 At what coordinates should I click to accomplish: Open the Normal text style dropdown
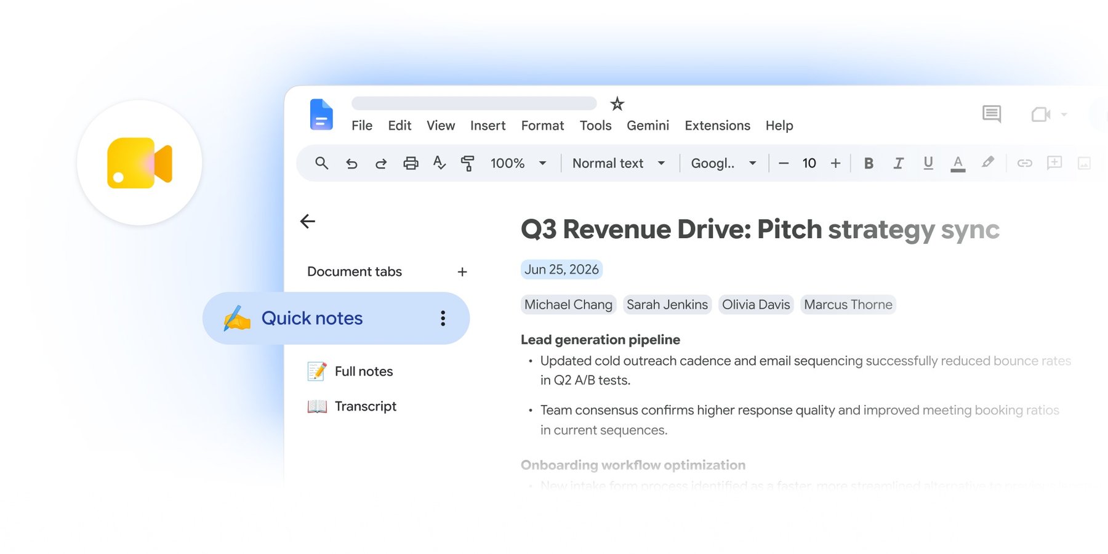[619, 163]
